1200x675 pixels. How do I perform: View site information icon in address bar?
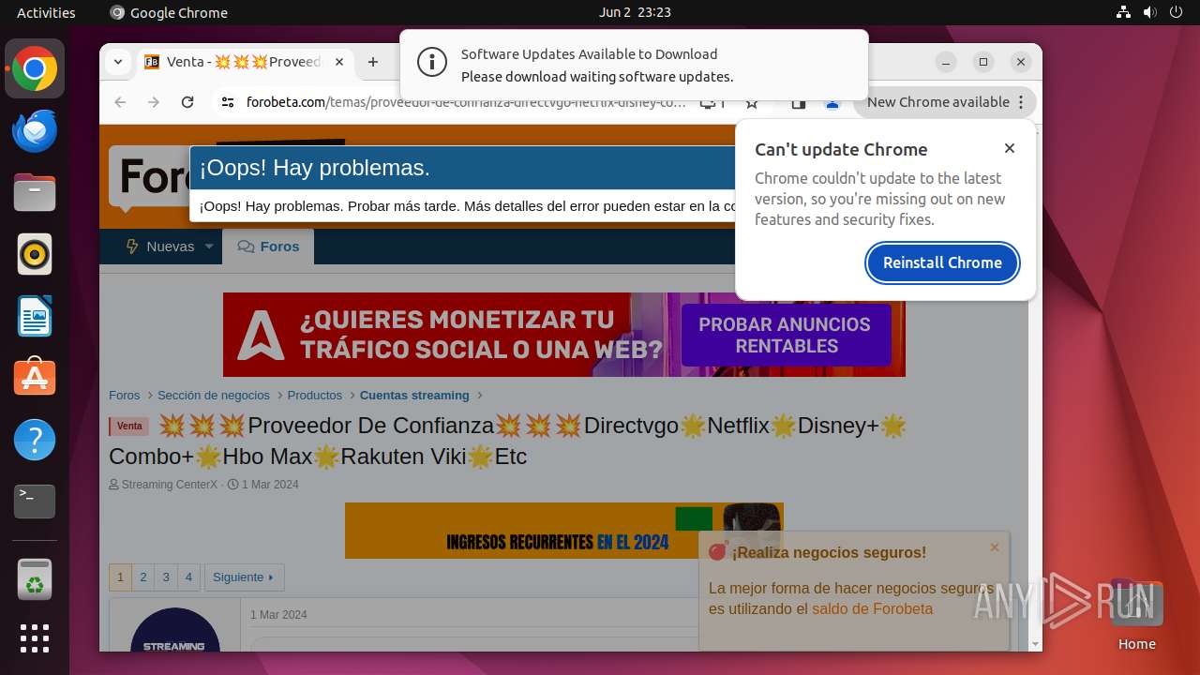point(227,102)
